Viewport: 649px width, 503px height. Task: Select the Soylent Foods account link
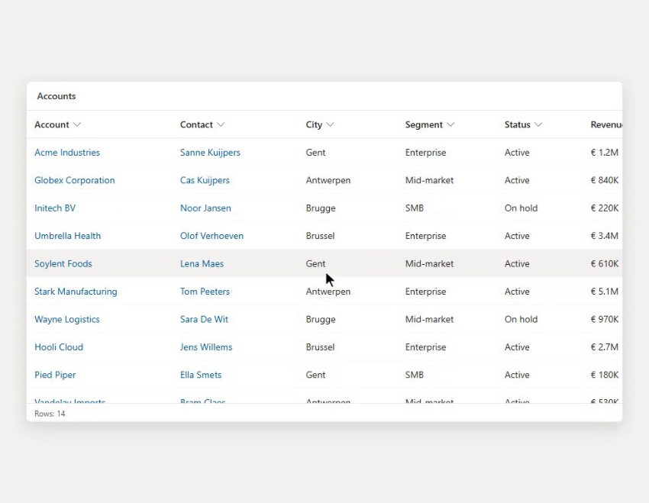coord(63,263)
